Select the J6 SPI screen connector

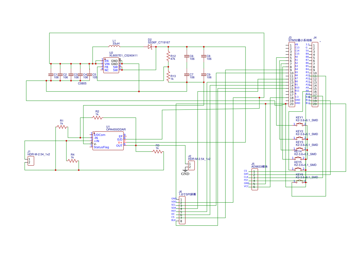[182, 210]
